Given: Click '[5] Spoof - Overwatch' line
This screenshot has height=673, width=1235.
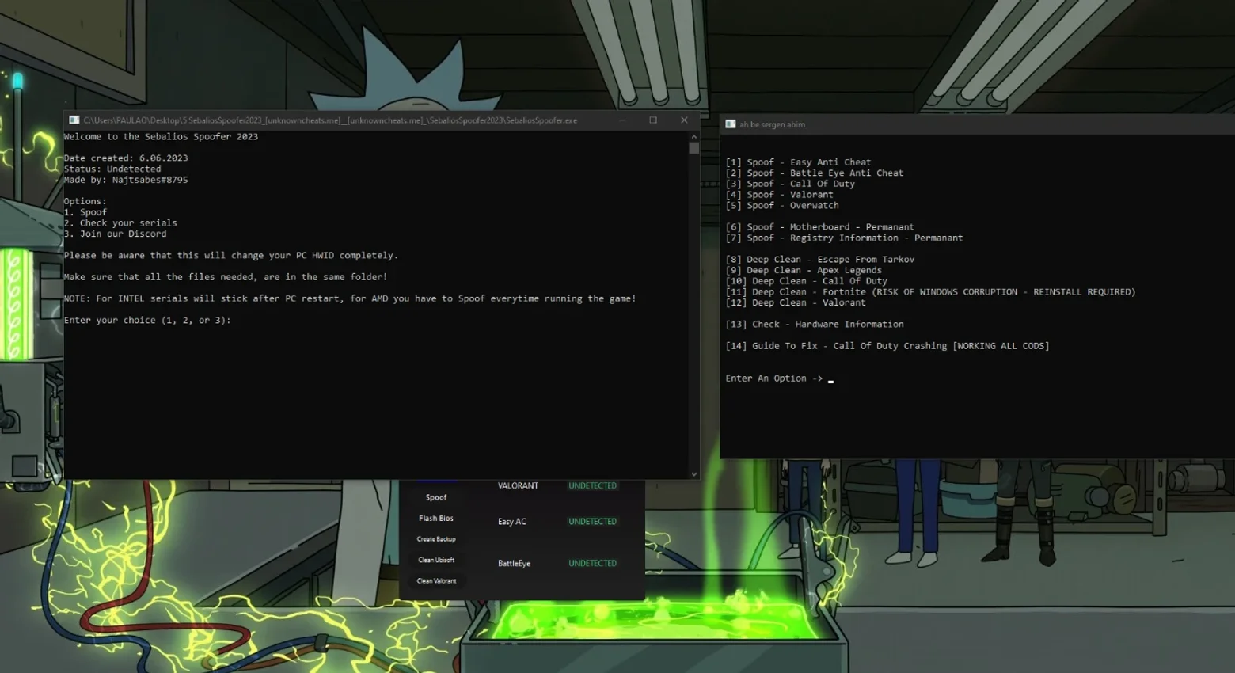Looking at the screenshot, I should 782,206.
